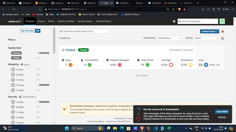Open Microsoft Edge from taskbar
Image resolution: width=236 pixels, height=132 pixels.
pyautogui.click(x=122, y=128)
